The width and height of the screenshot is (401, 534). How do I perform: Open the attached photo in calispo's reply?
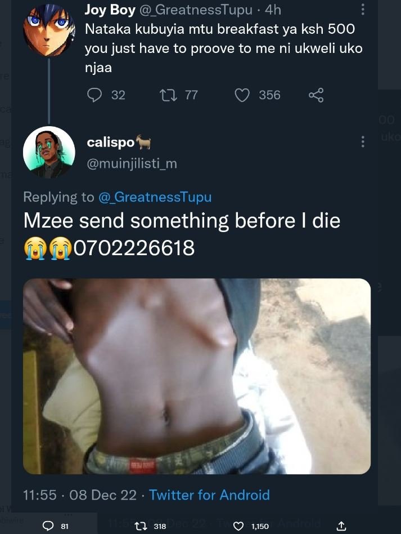point(197,376)
